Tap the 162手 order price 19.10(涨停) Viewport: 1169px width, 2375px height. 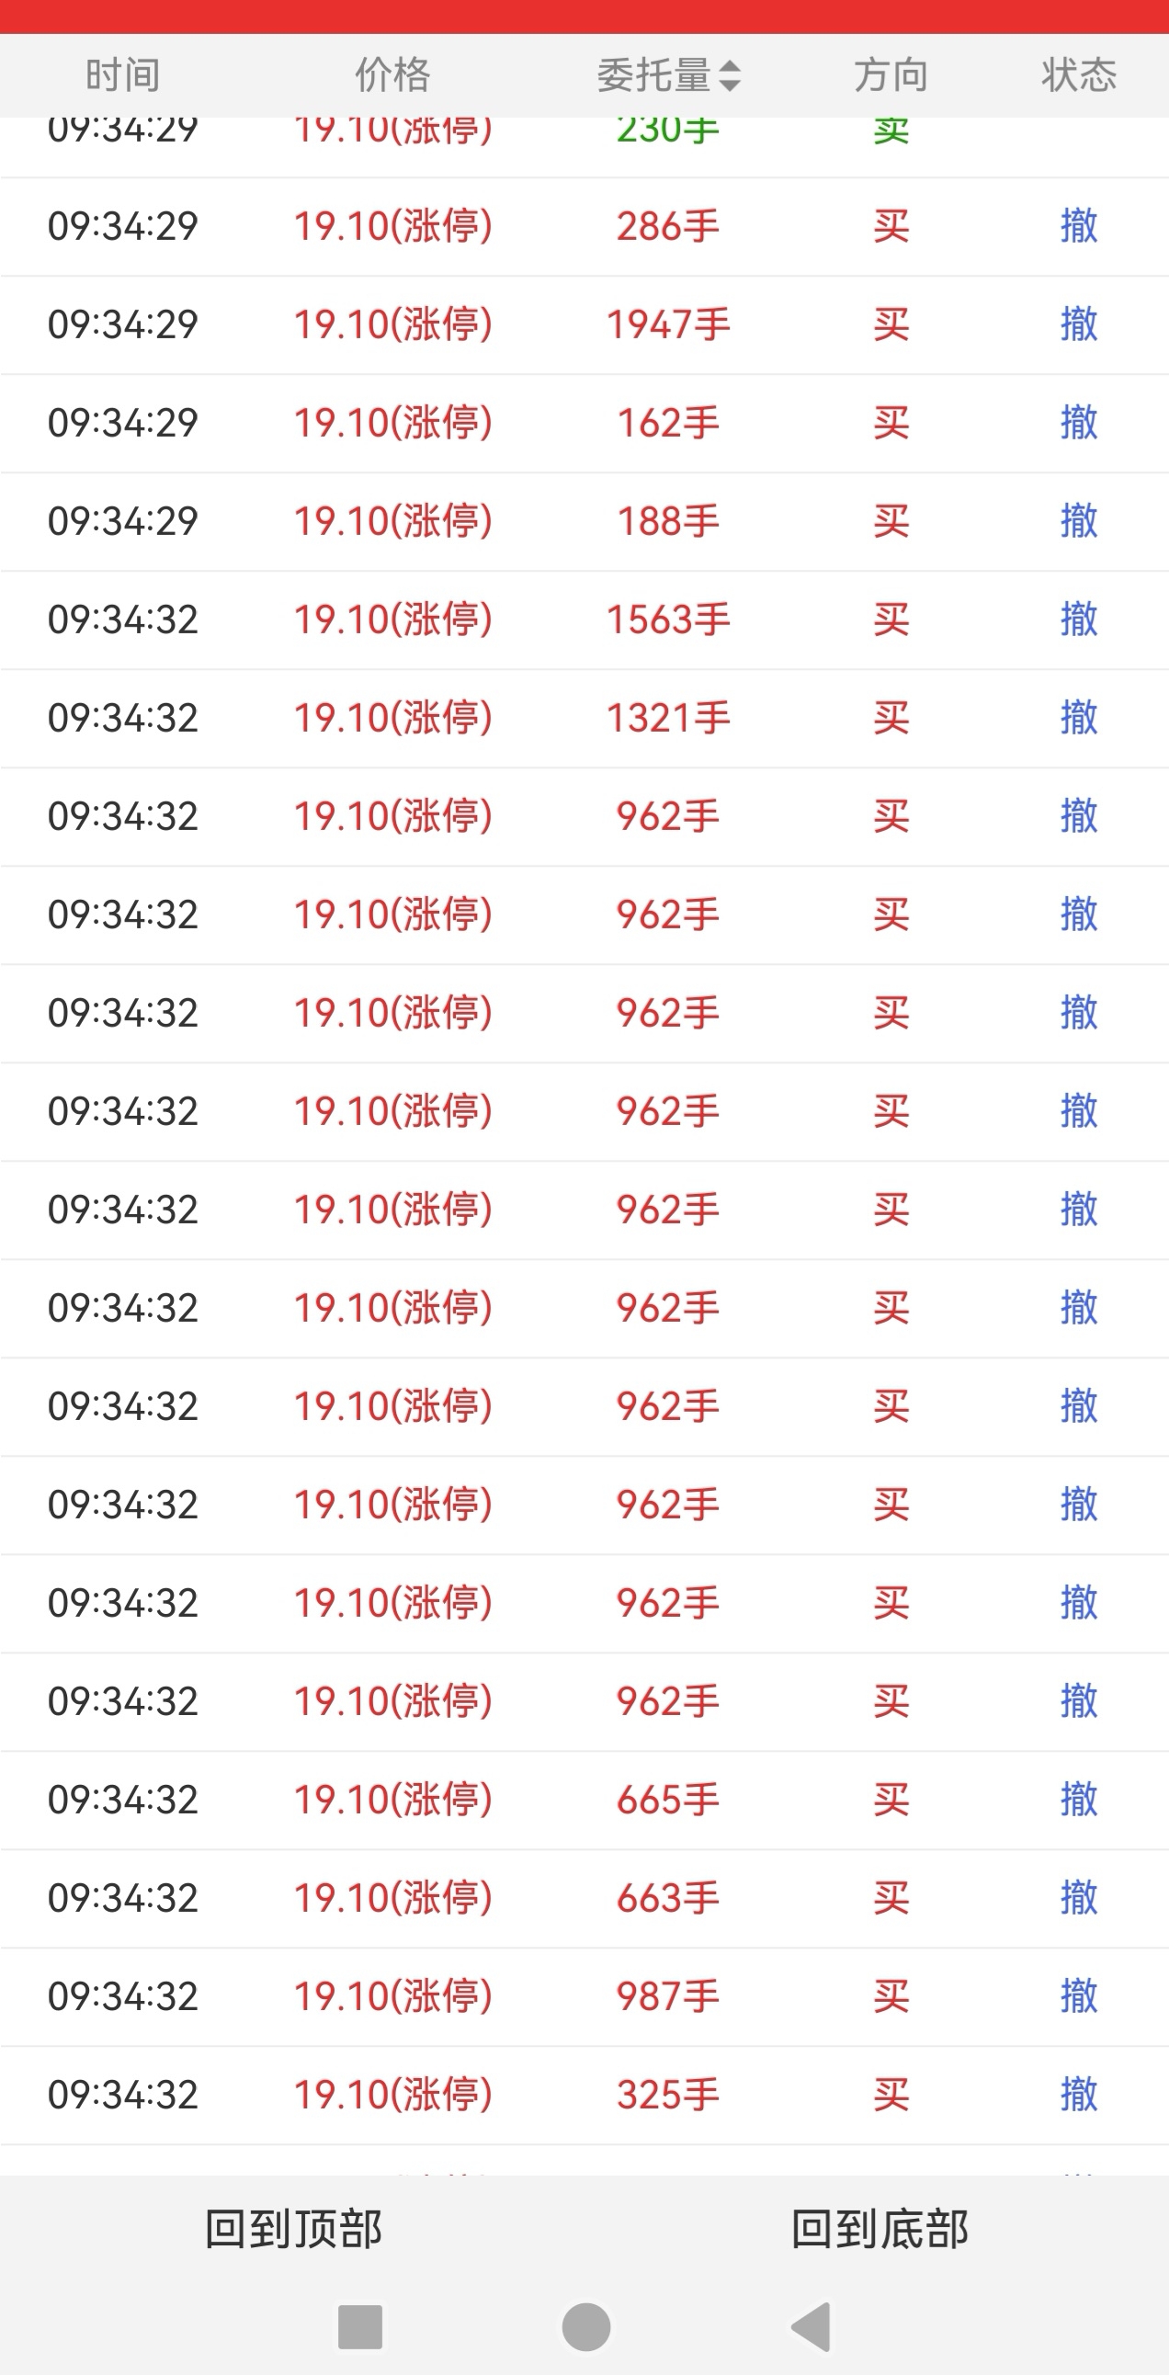[392, 423]
